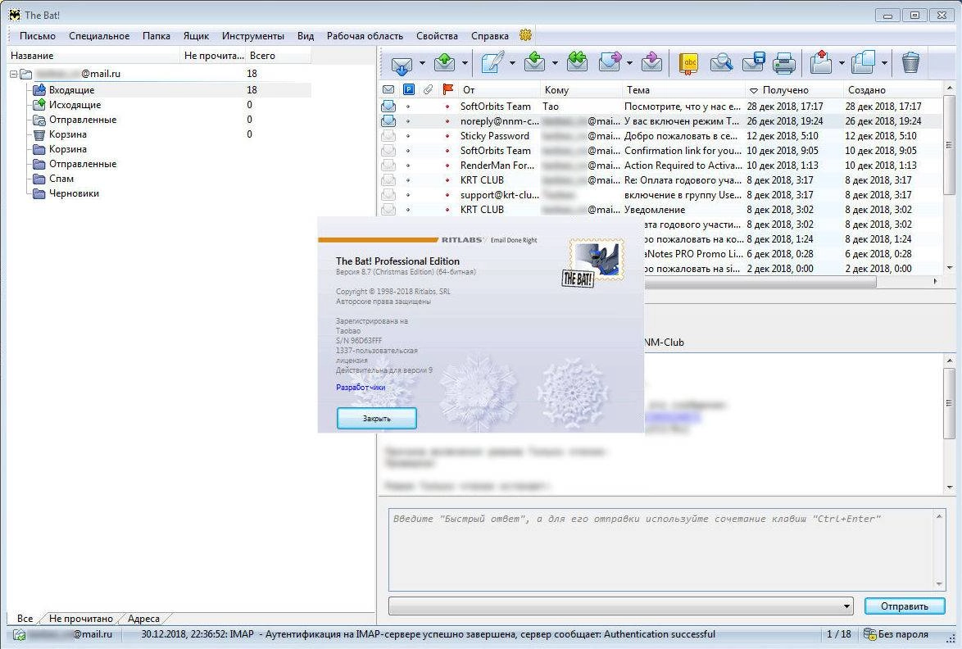Open the Ящик menu

click(x=197, y=35)
